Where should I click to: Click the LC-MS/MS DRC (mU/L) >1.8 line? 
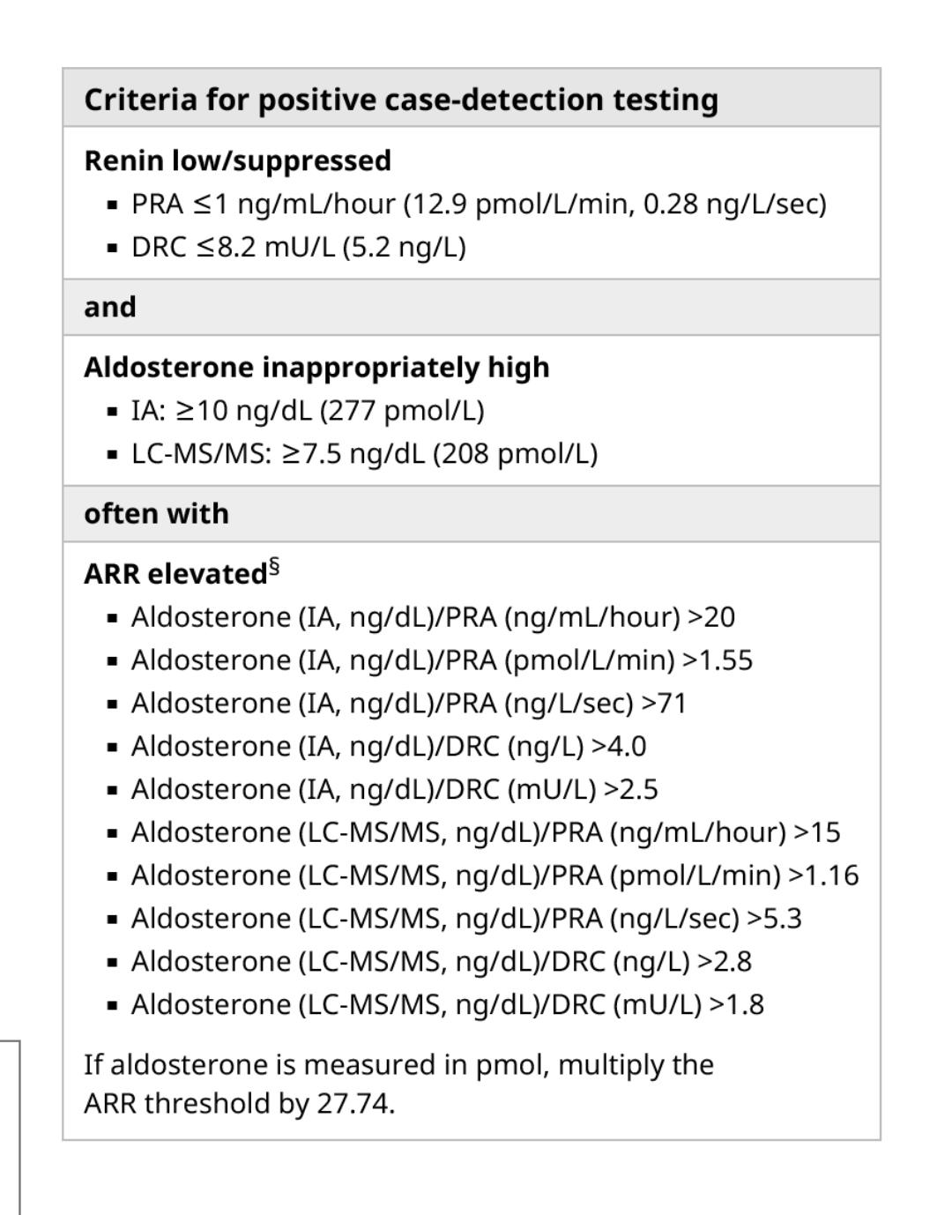(447, 1005)
